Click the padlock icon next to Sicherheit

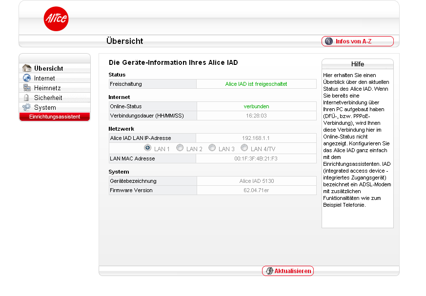click(x=26, y=97)
